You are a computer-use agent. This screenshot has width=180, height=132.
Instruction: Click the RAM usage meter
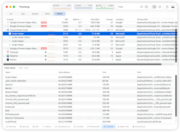(x=83, y=7)
